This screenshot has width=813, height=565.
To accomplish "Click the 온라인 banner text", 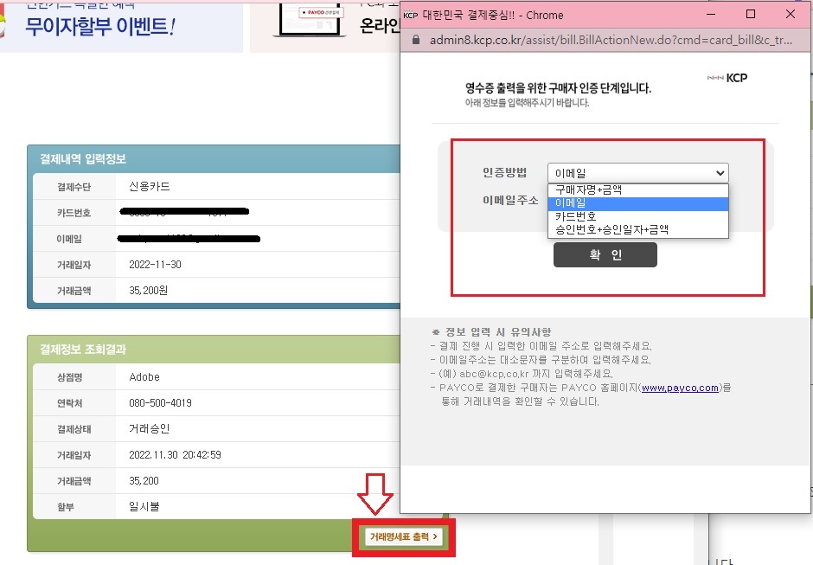I will [378, 26].
